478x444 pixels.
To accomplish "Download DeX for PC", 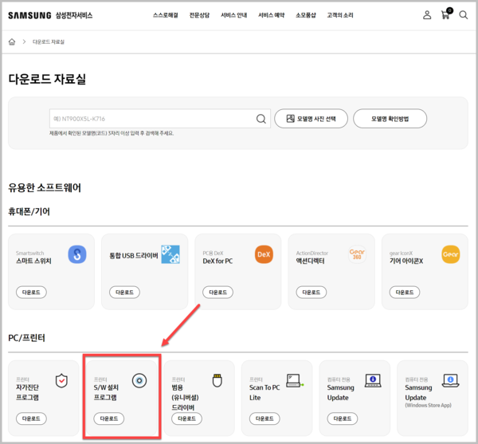I will [x=217, y=292].
